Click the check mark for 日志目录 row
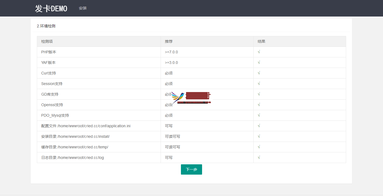Viewport: 383px width, 196px height. point(259,158)
